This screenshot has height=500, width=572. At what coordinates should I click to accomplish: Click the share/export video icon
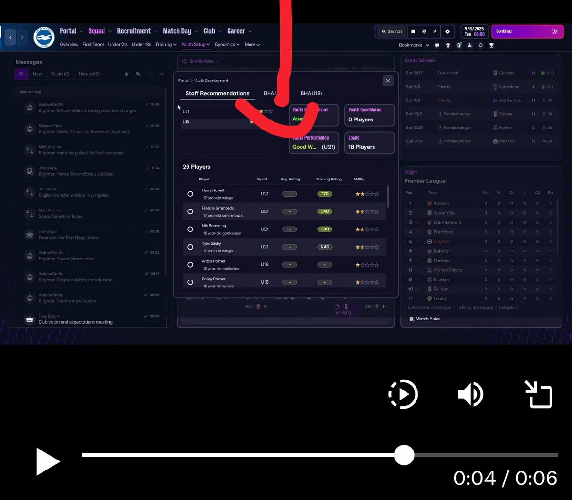pos(539,394)
